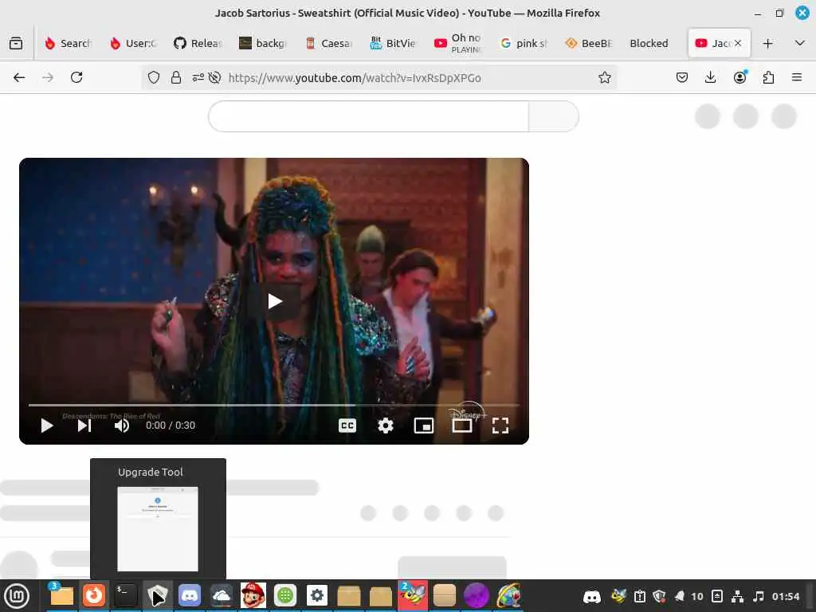This screenshot has width=816, height=612.
Task: Click the YouTube search submit button
Action: [x=554, y=116]
